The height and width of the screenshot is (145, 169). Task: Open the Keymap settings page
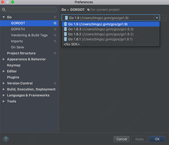point(14,65)
